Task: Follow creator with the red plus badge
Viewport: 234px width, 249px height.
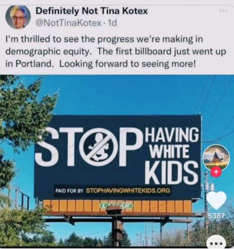Action: coord(216,172)
